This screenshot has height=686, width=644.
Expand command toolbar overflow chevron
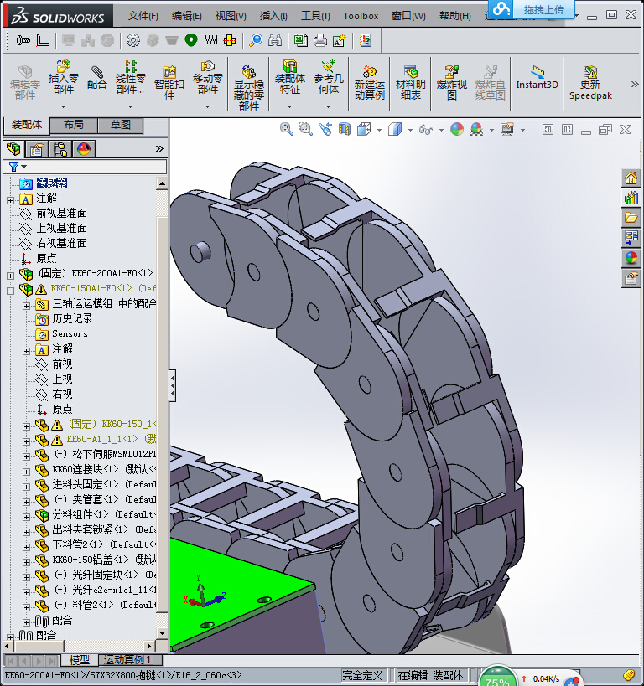(635, 84)
